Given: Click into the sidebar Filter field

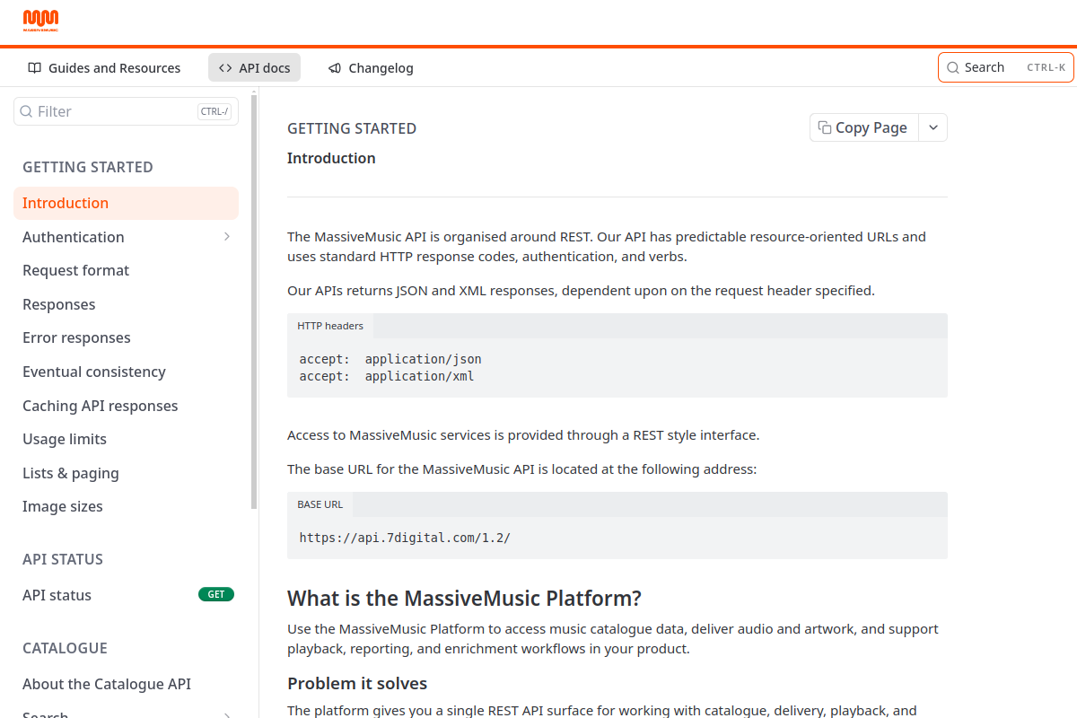Looking at the screenshot, I should tap(126, 111).
